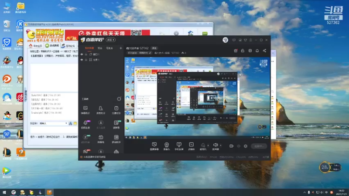
Task: Toggle the preview eye icon in bottom toolbar
Action: [238, 146]
